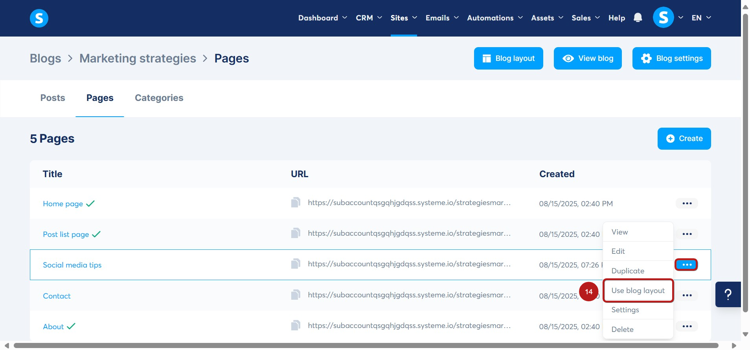Expand the CRM menu
Viewport: 750px width, 350px height.
[x=369, y=18]
